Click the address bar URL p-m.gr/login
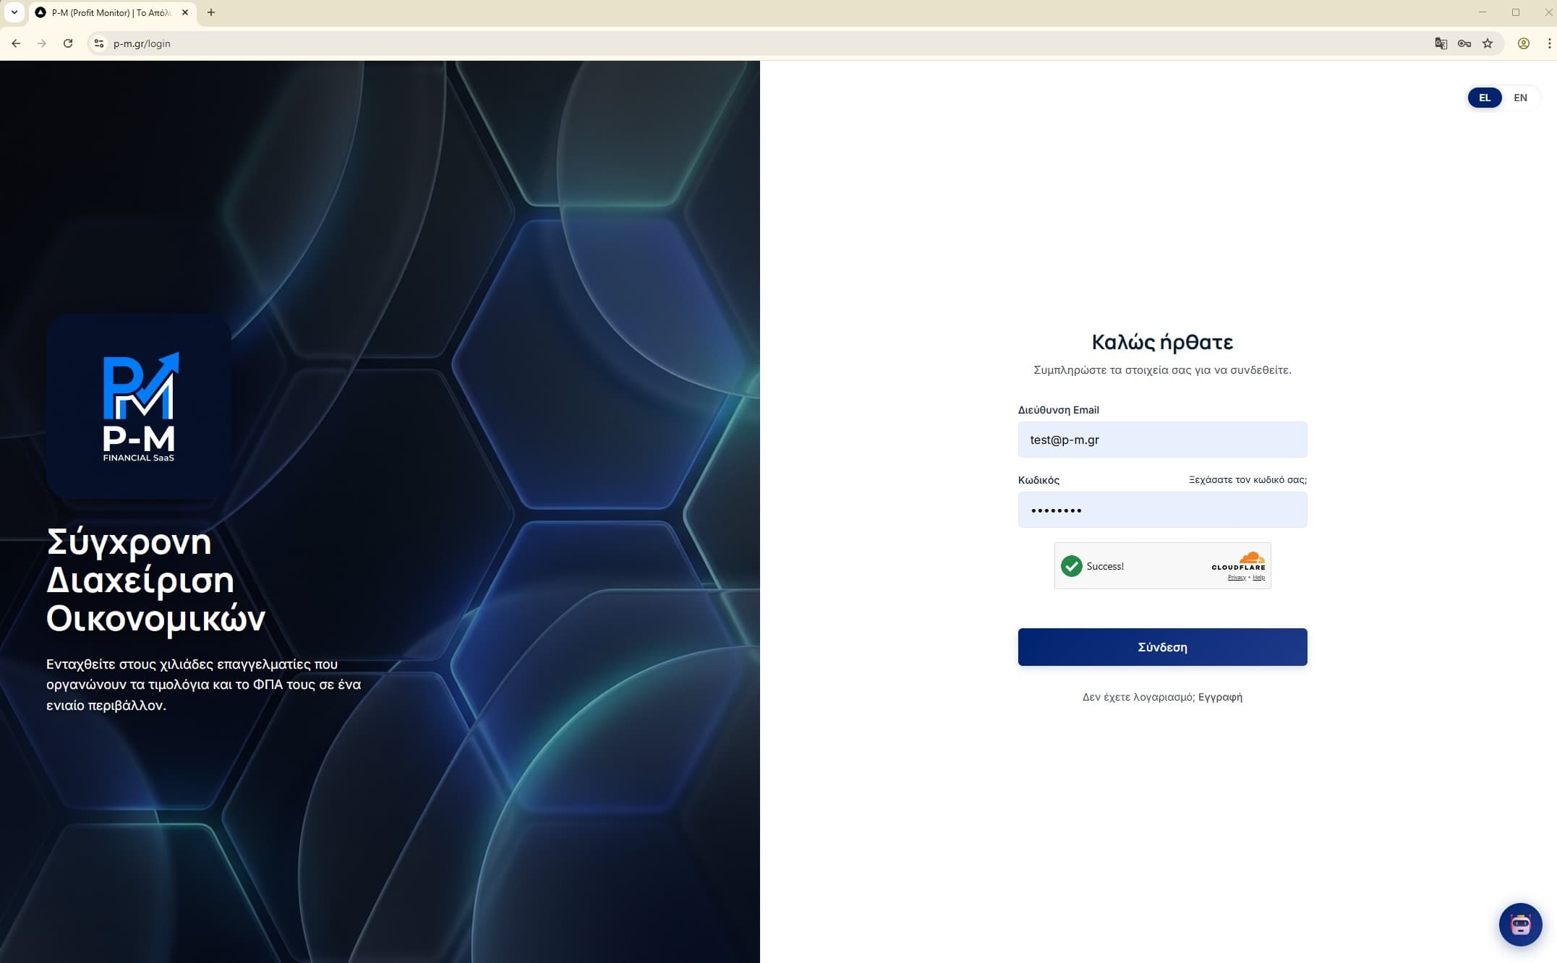Viewport: 1557px width, 963px height. click(142, 43)
